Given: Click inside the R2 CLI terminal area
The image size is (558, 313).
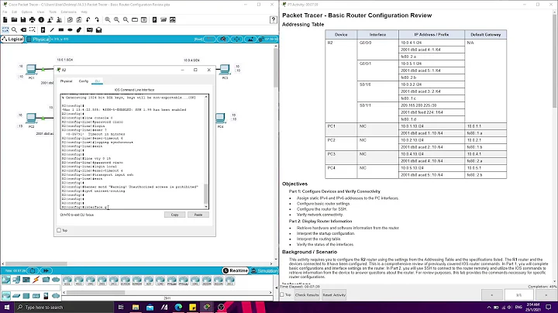Looking at the screenshot, I should [x=132, y=152].
